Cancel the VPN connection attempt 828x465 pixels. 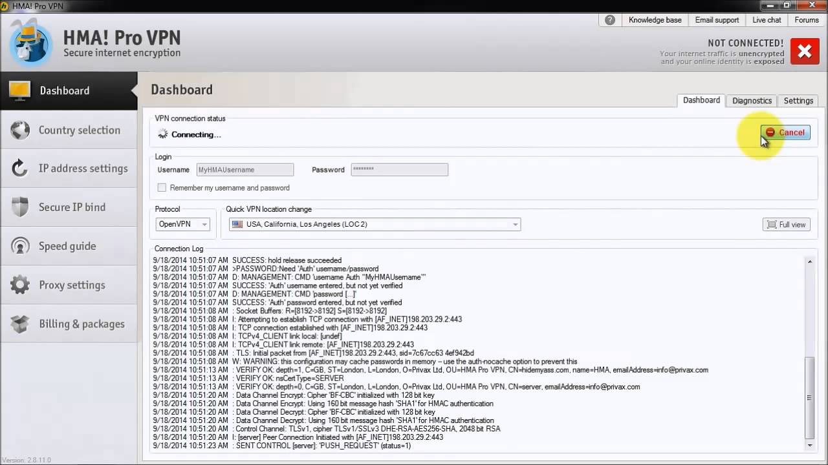click(x=785, y=132)
